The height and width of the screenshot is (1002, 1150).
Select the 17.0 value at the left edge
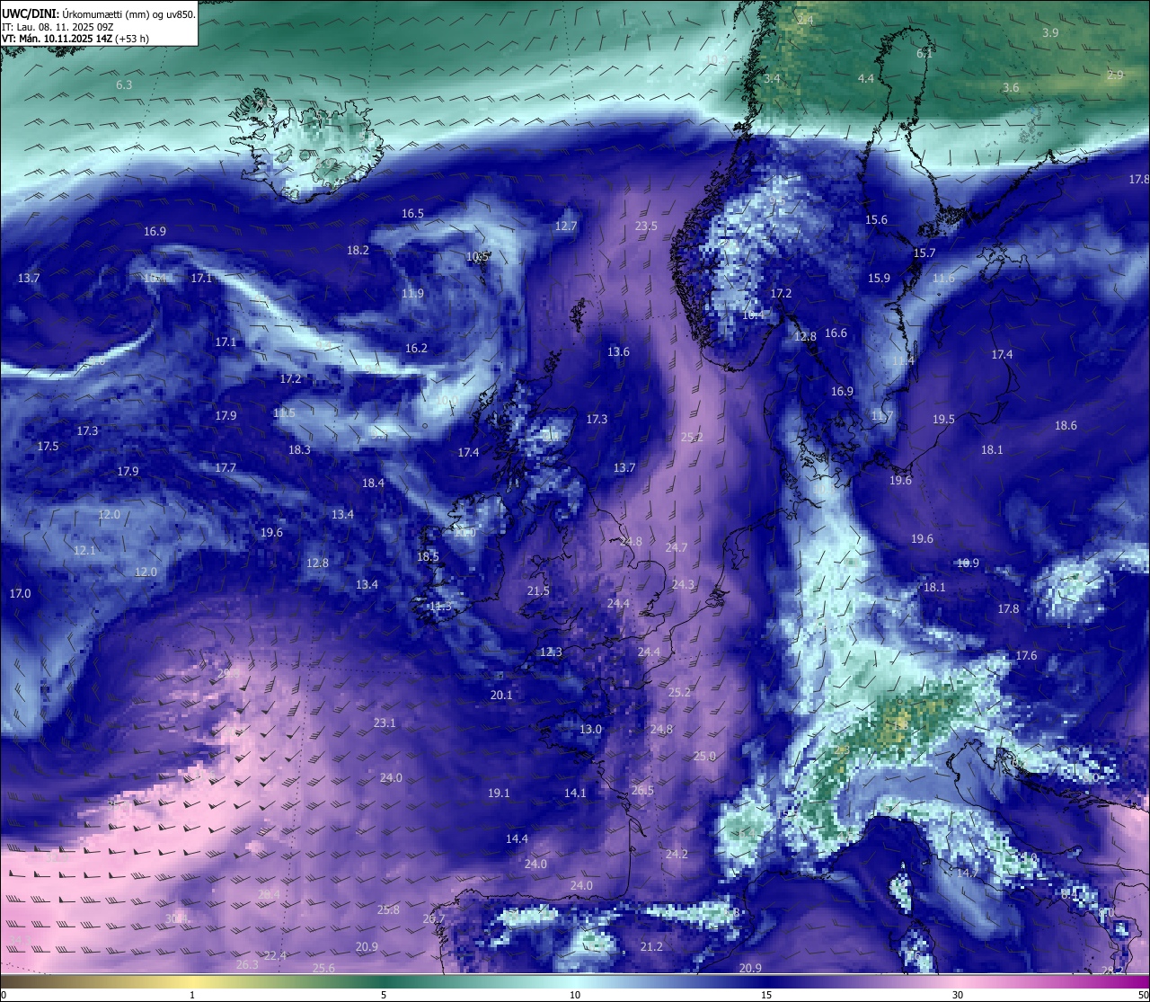coord(20,593)
